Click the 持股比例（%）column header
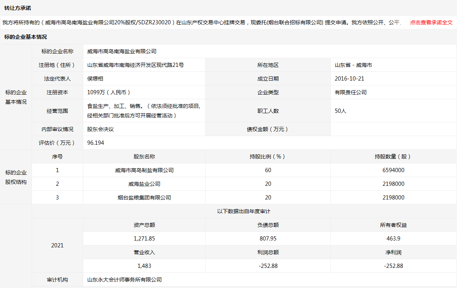 pos(268,157)
